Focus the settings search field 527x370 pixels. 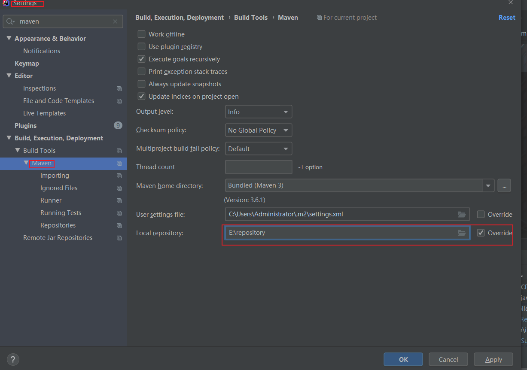63,21
